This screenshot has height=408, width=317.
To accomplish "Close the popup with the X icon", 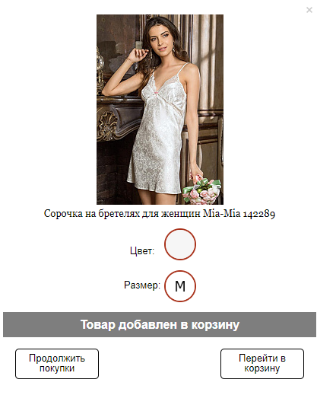I will click(x=309, y=10).
